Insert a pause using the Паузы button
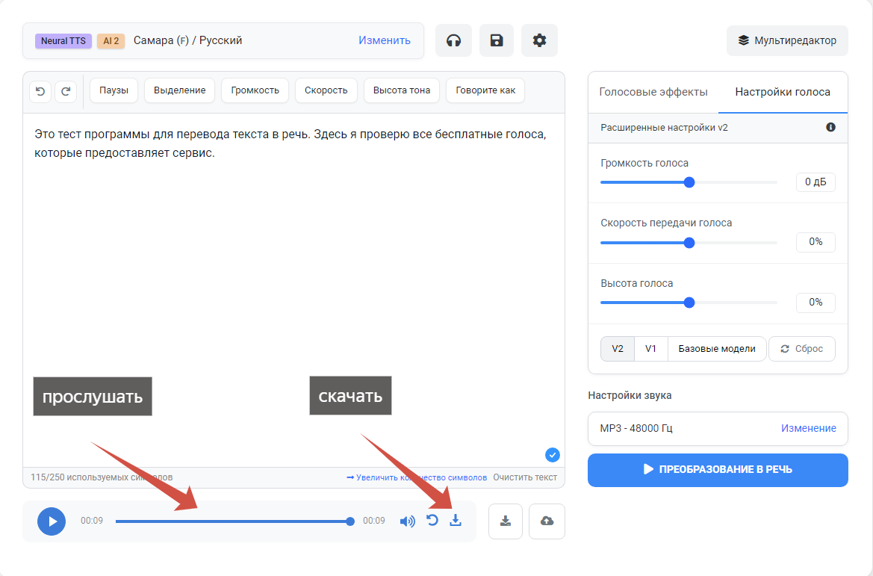The image size is (873, 576). pyautogui.click(x=113, y=90)
